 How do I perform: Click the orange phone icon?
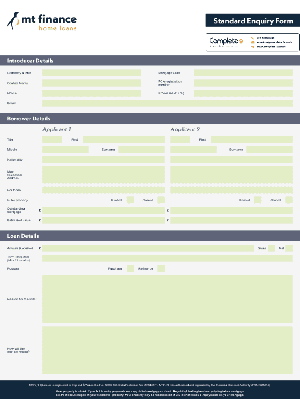click(252, 38)
